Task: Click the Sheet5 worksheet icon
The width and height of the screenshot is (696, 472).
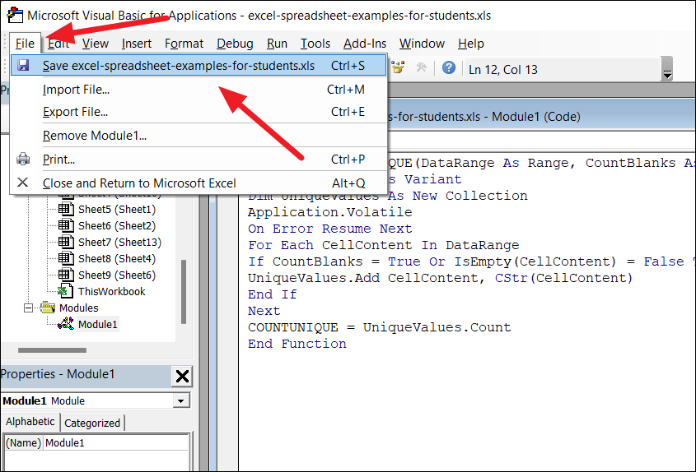Action: point(66,209)
